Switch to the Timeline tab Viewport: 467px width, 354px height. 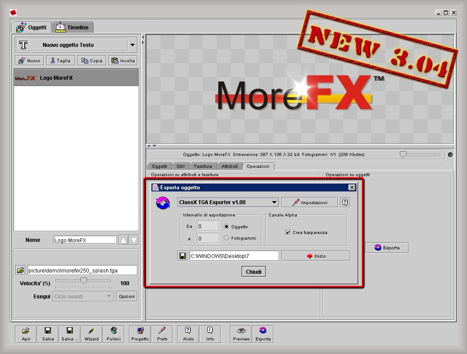pos(72,27)
